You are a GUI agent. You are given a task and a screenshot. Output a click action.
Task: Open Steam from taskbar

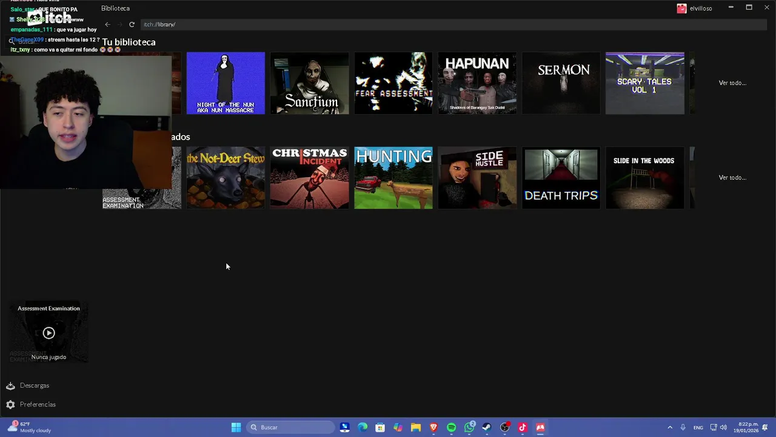coord(487,427)
